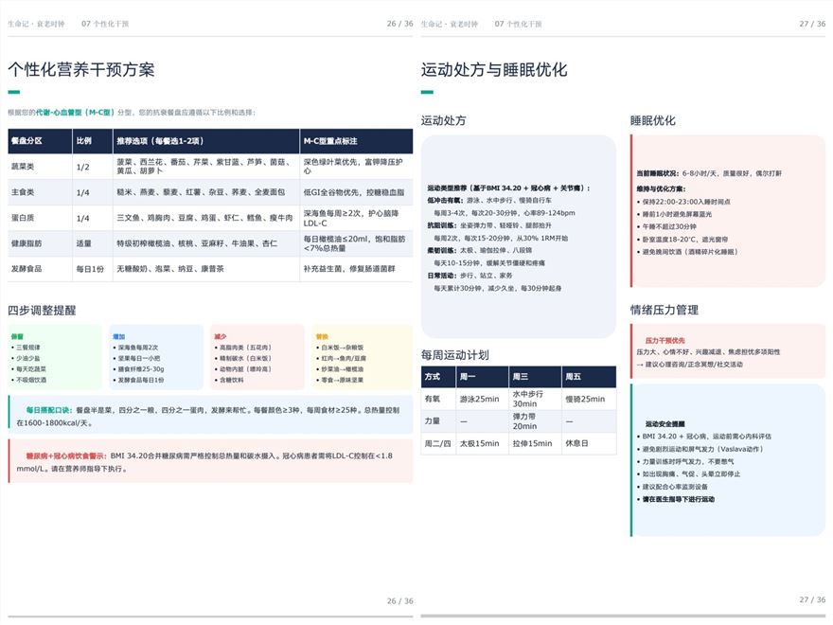The height and width of the screenshot is (625, 833).
Task: Select the 蔬菜类 row label
Action: point(23,167)
